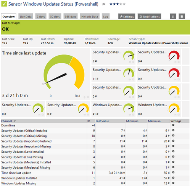Select Windows Updates Missing channel name
The image size is (190, 187).
click(19, 183)
